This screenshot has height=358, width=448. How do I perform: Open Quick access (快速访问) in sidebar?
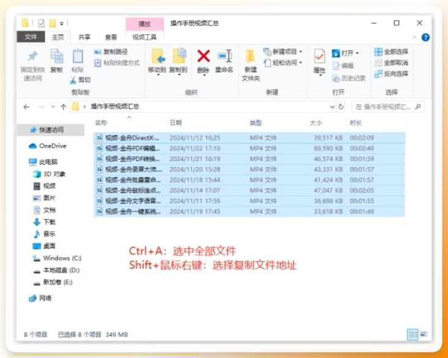coord(51,130)
